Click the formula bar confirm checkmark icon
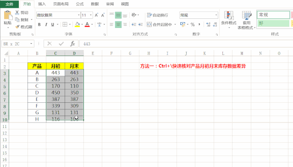Viewport: 293px width, 167px height. point(61,44)
